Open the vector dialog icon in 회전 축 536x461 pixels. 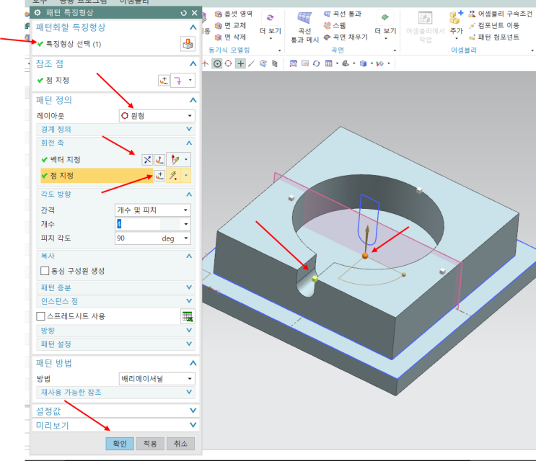[x=160, y=159]
